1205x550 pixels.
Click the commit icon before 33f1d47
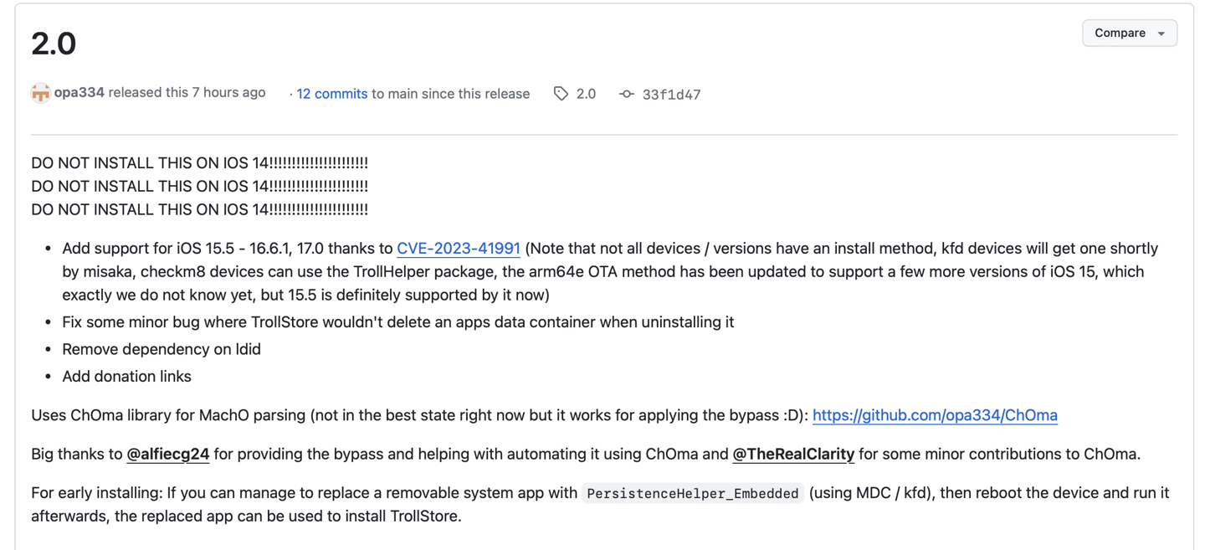(627, 94)
